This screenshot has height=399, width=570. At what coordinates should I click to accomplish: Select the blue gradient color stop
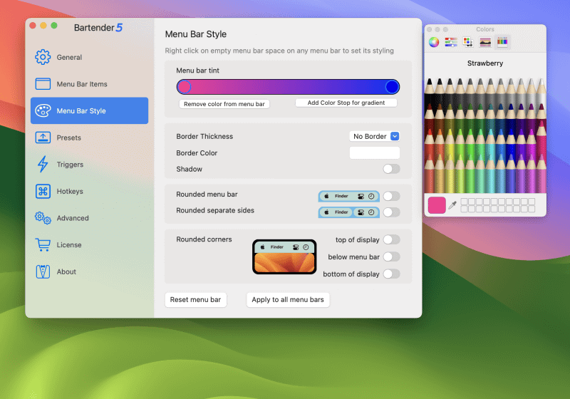(392, 87)
